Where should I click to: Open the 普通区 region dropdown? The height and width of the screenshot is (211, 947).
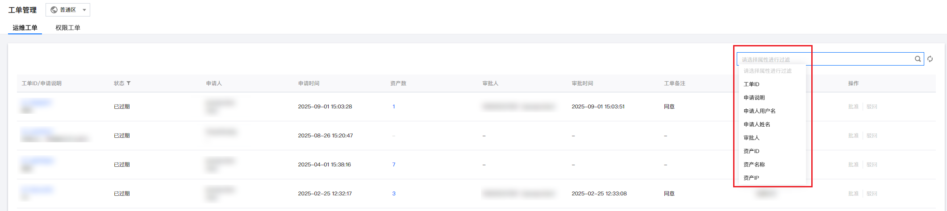68,10
